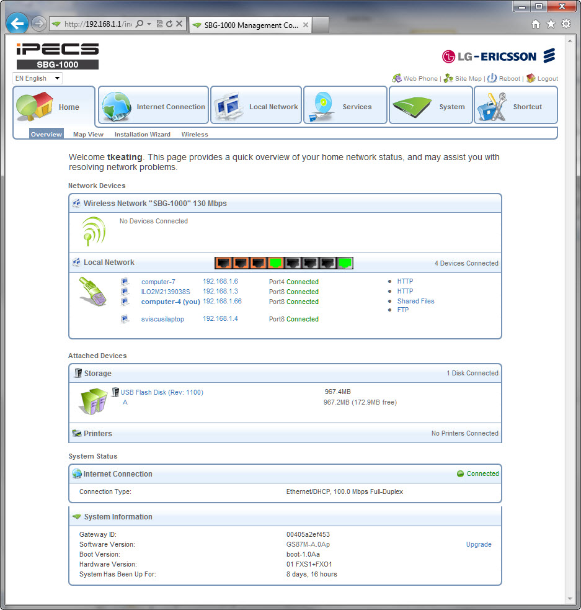Select the Wireless sub-tab
Screen dimensions: 581x610
[x=195, y=134]
